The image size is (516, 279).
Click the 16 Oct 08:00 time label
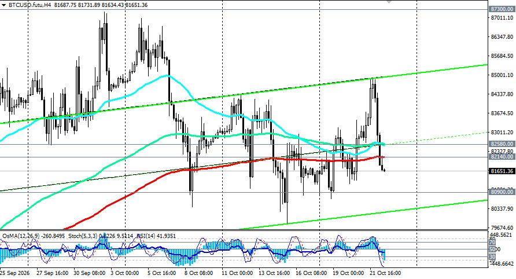pyautogui.click(x=311, y=273)
